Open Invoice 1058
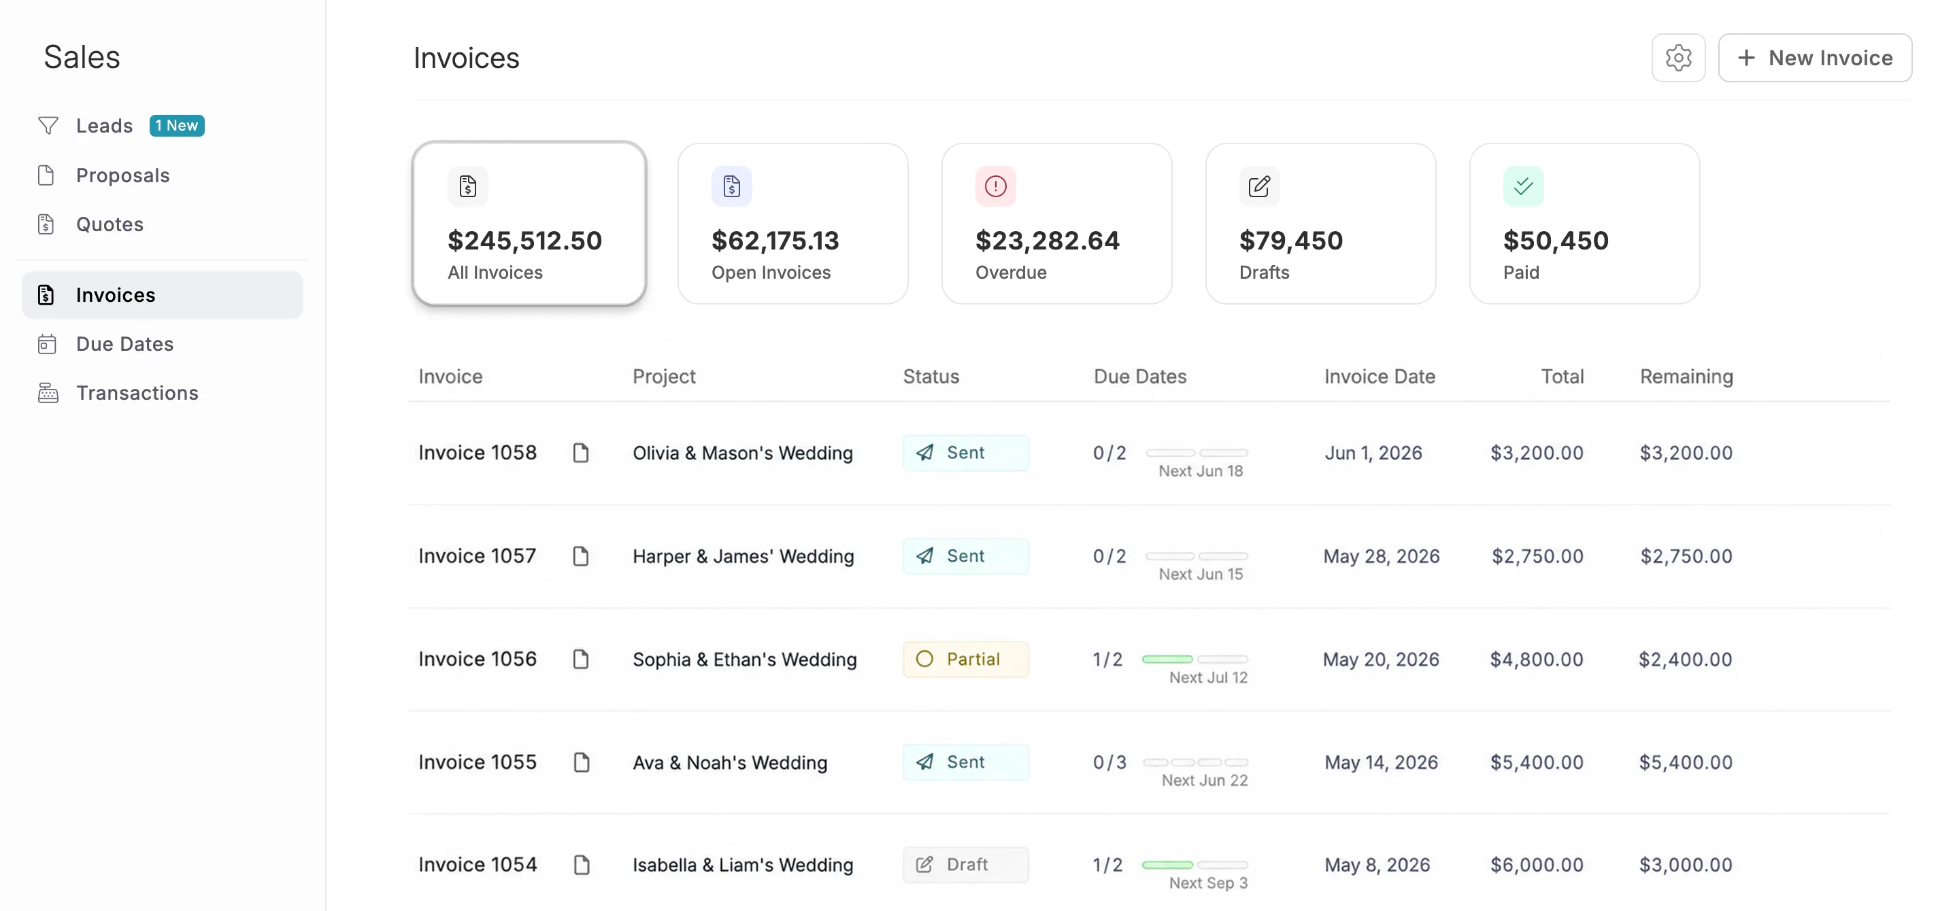The width and height of the screenshot is (1955, 911). click(478, 453)
